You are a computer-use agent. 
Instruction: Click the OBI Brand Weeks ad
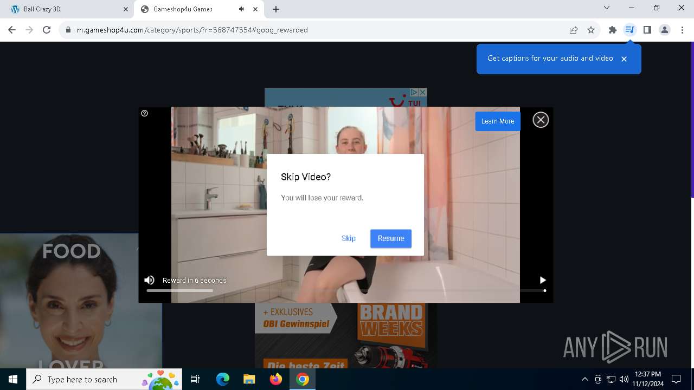pyautogui.click(x=346, y=336)
